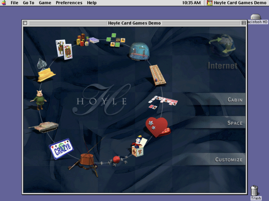Select the pig character in green coat icon

coord(39,100)
